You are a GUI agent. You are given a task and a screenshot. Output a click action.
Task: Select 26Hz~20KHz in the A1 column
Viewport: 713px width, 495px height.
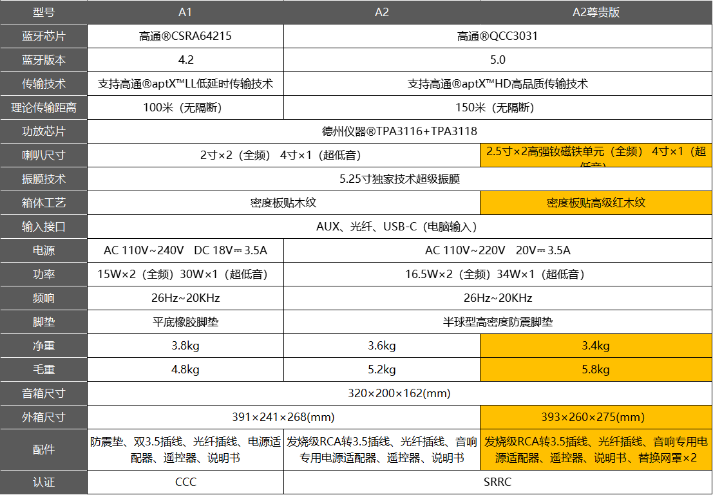coord(185,298)
